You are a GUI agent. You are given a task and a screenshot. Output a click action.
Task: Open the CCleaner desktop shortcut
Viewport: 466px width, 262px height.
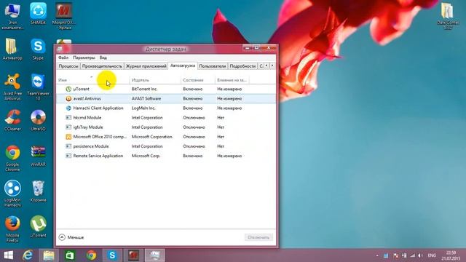(12, 120)
